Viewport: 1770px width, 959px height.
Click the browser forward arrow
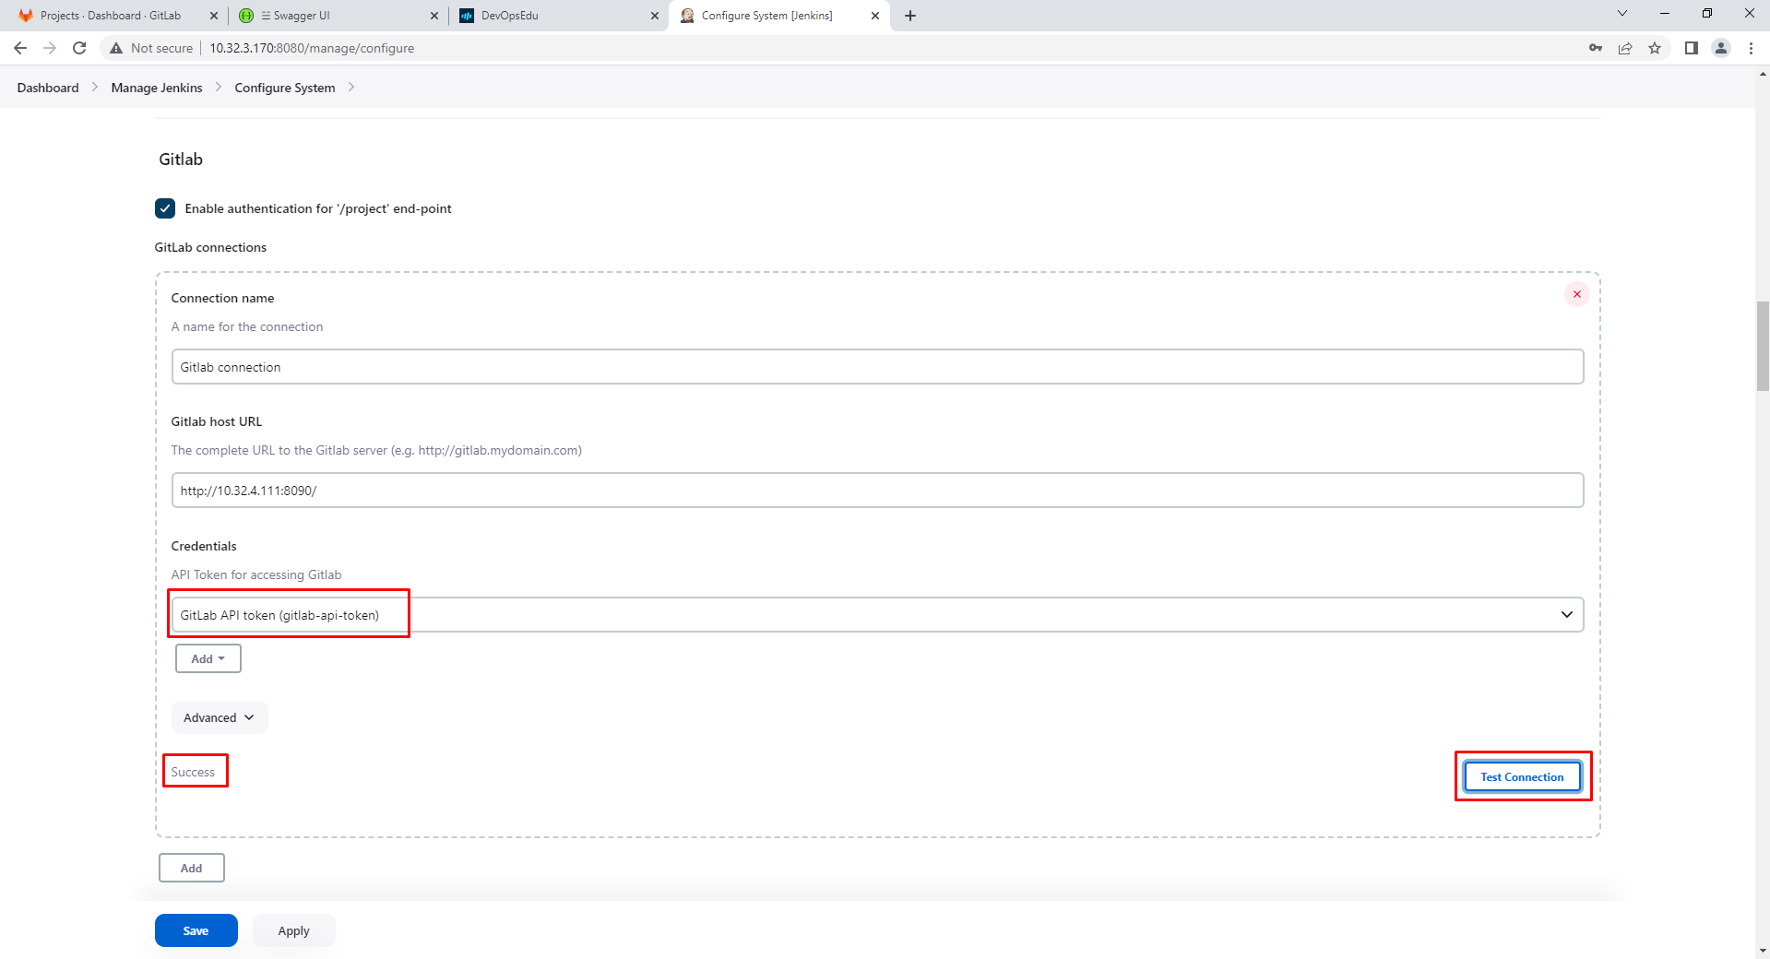pyautogui.click(x=50, y=48)
